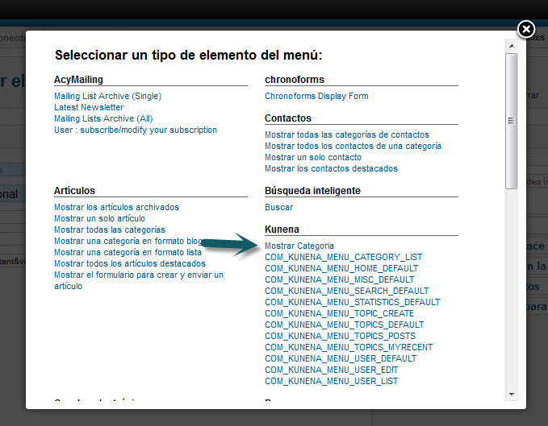Select Mailing List Archive (Single) link
The image size is (548, 426).
107,96
